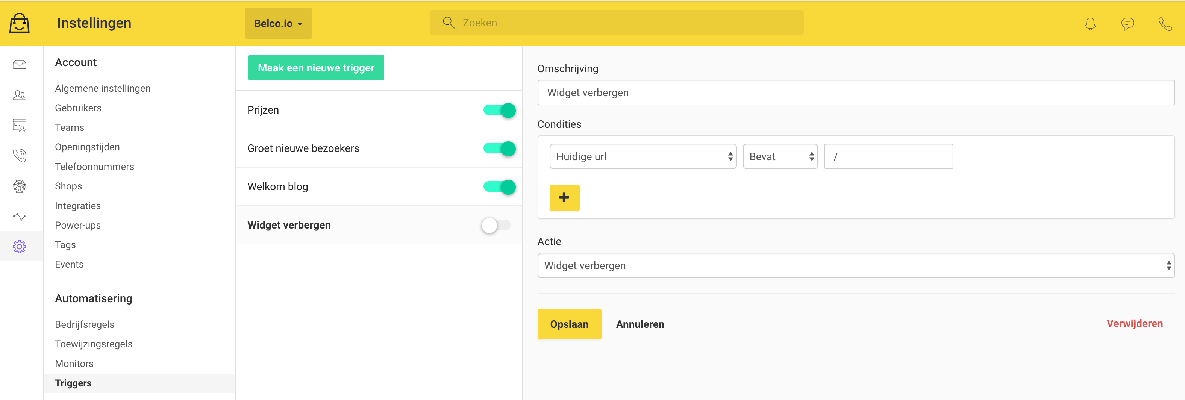Open the phone icon in header
This screenshot has width=1185, height=400.
[x=1165, y=23]
